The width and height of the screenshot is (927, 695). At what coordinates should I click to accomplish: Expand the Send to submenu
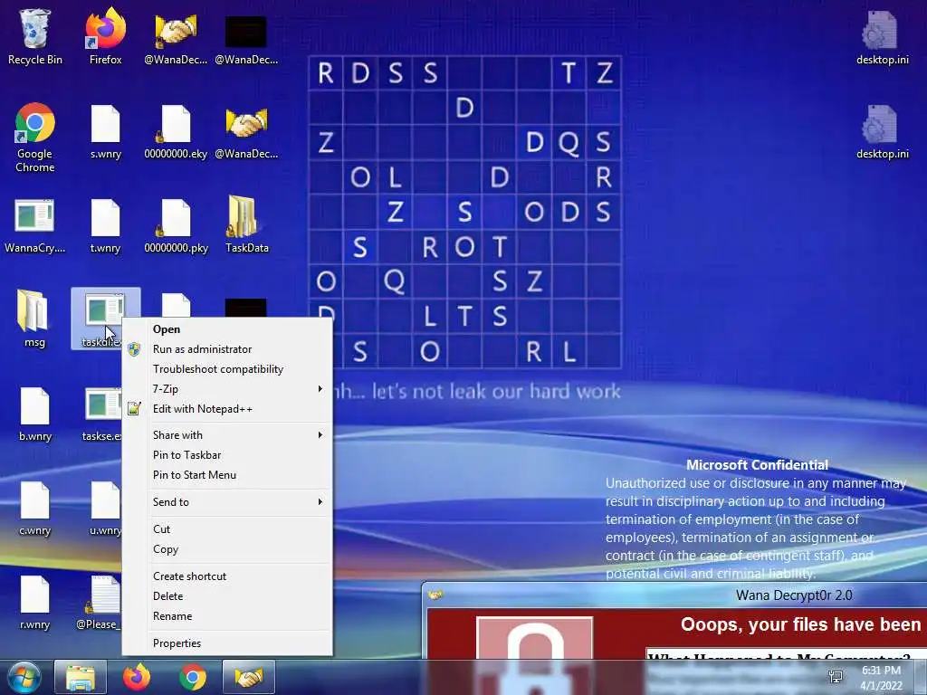(227, 501)
